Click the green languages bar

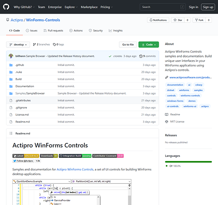pyautogui.click(x=188, y=162)
